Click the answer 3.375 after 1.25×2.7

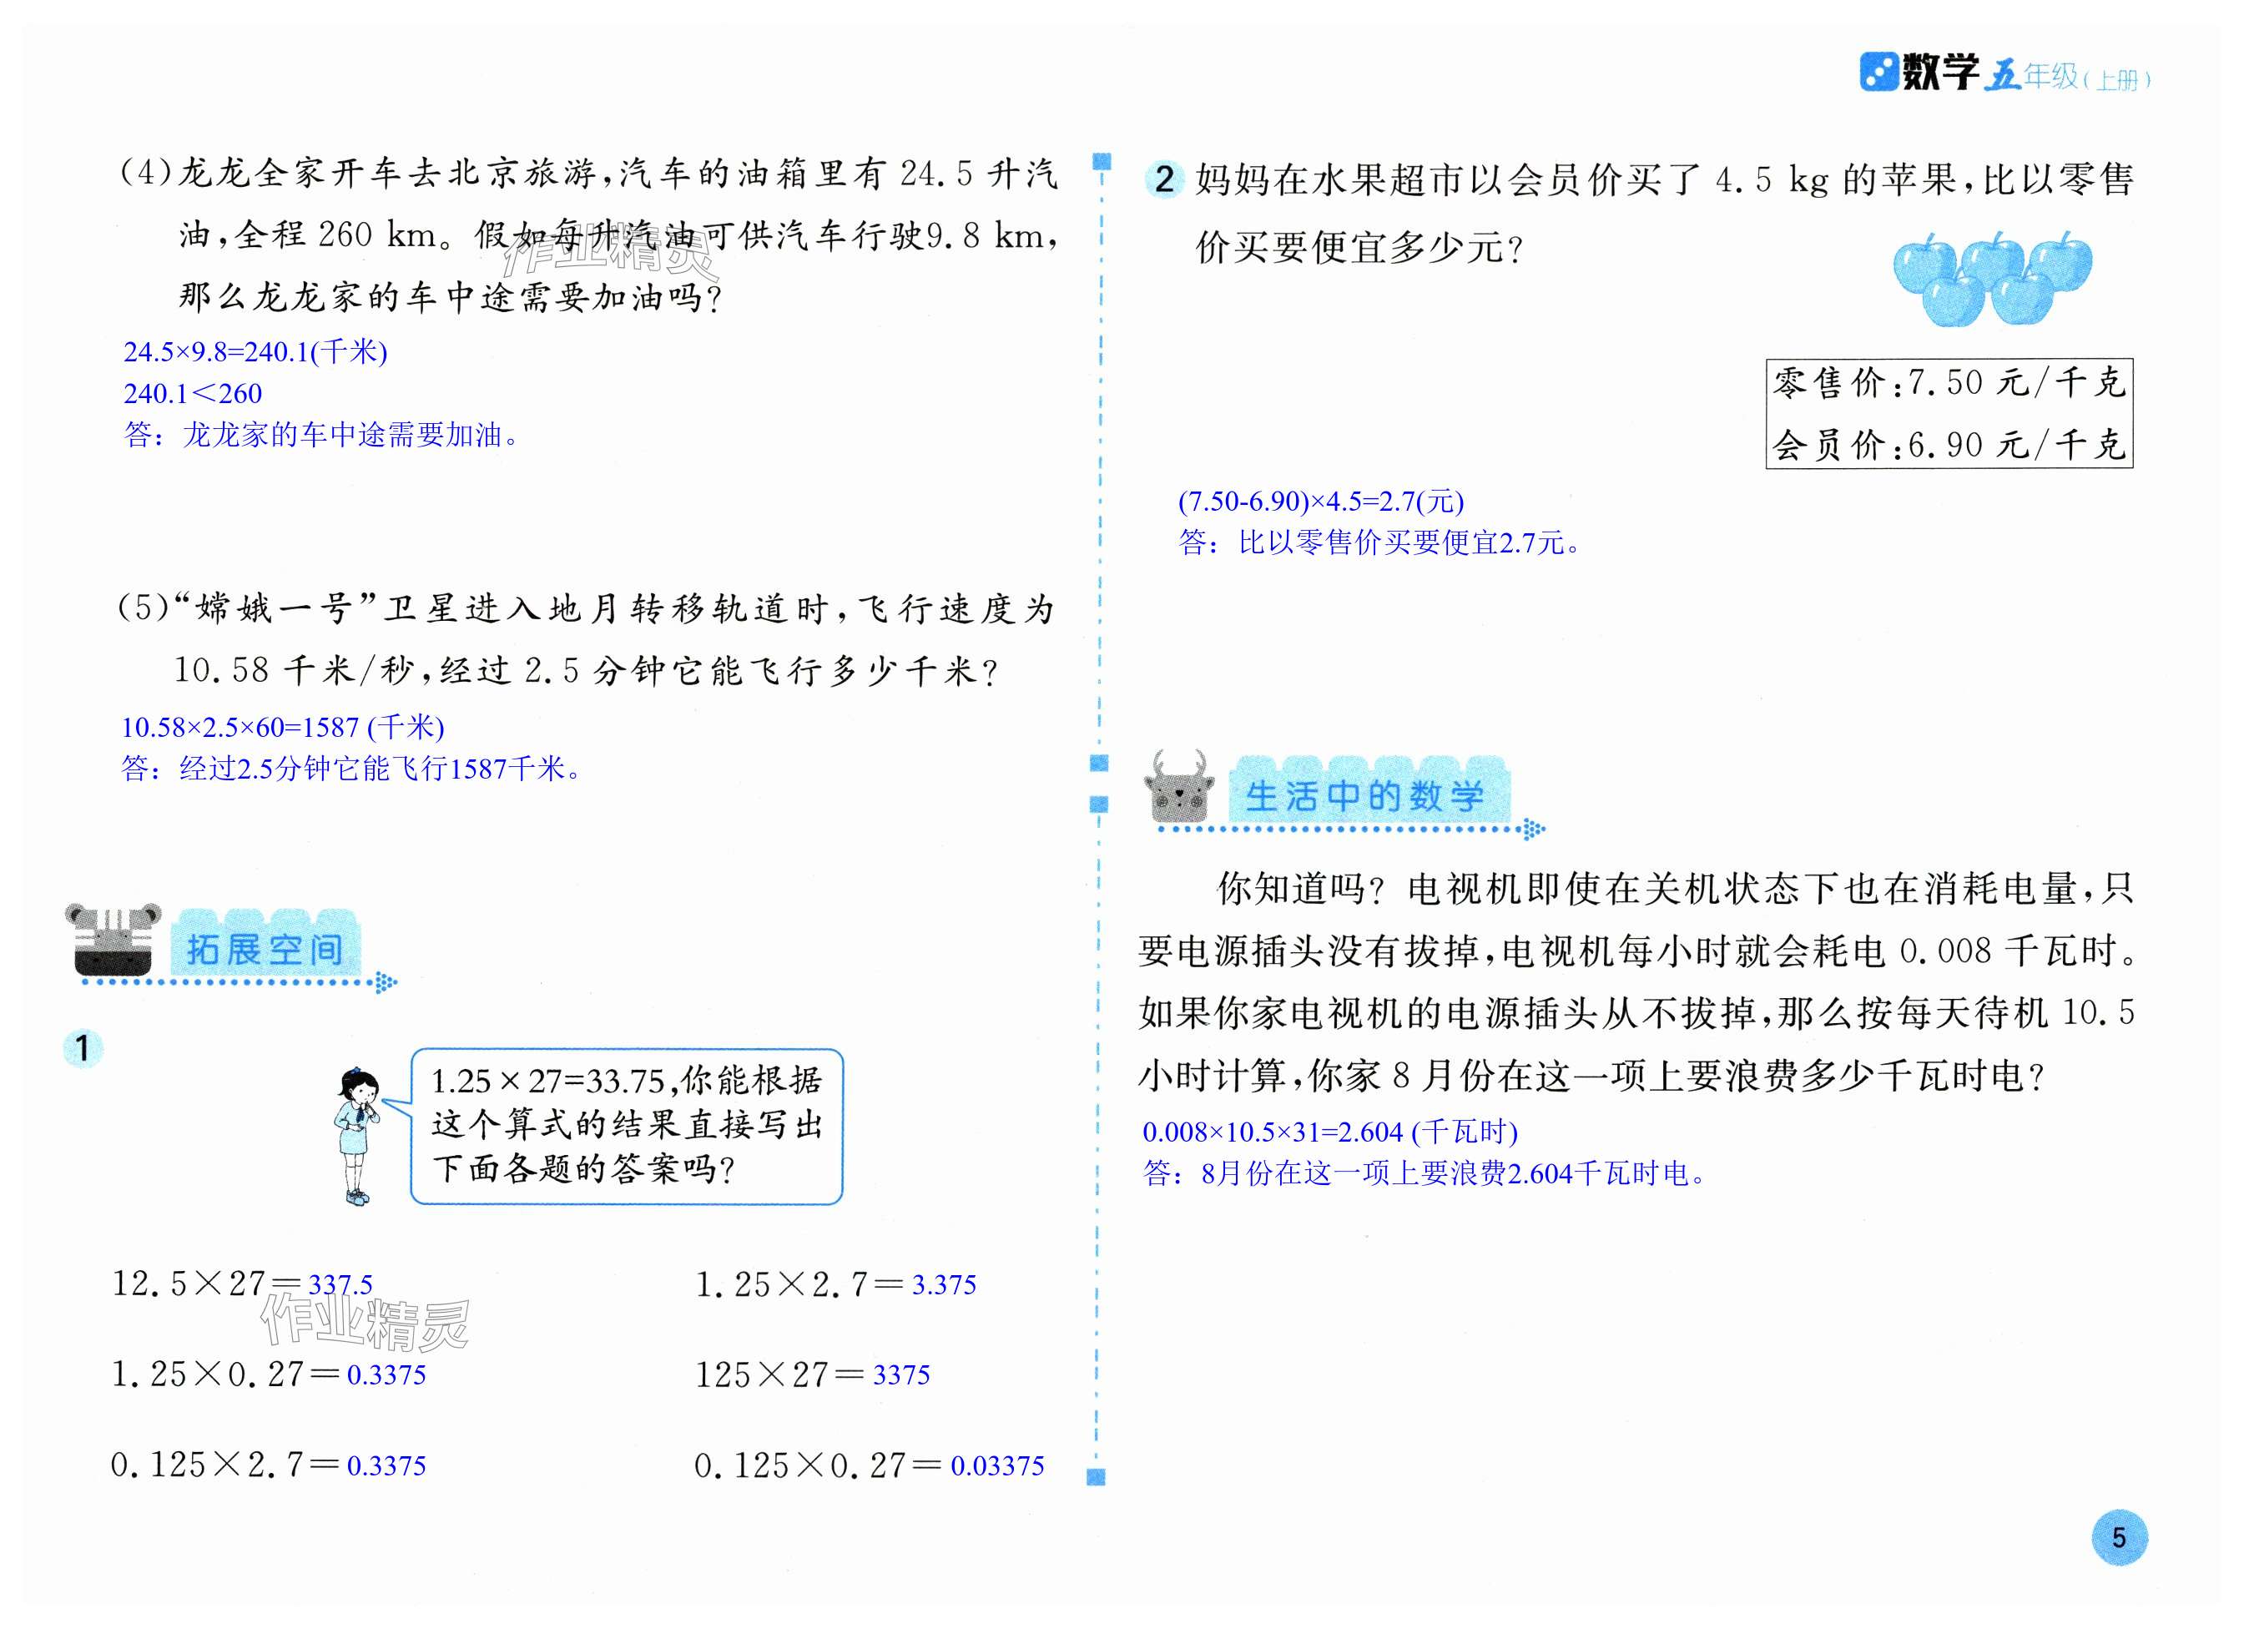[x=943, y=1284]
